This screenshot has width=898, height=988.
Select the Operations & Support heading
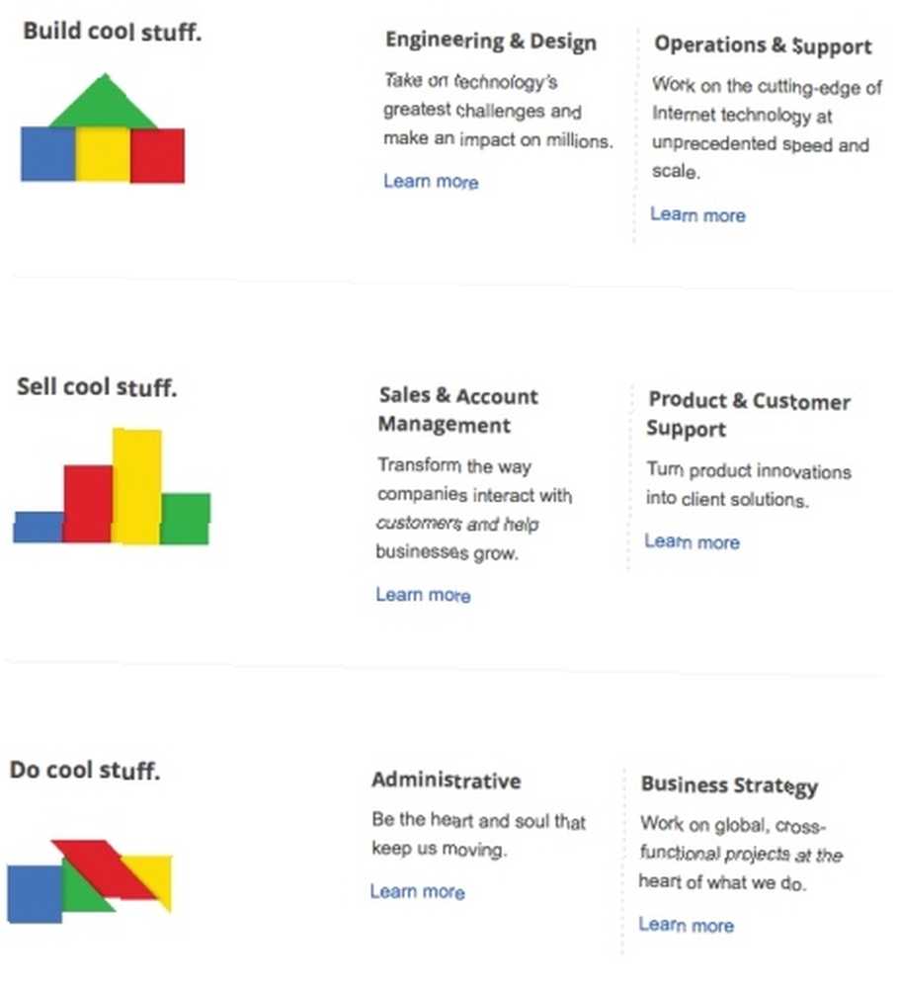coord(763,45)
